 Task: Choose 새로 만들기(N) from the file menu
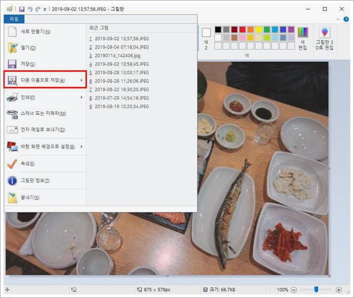(x=45, y=32)
